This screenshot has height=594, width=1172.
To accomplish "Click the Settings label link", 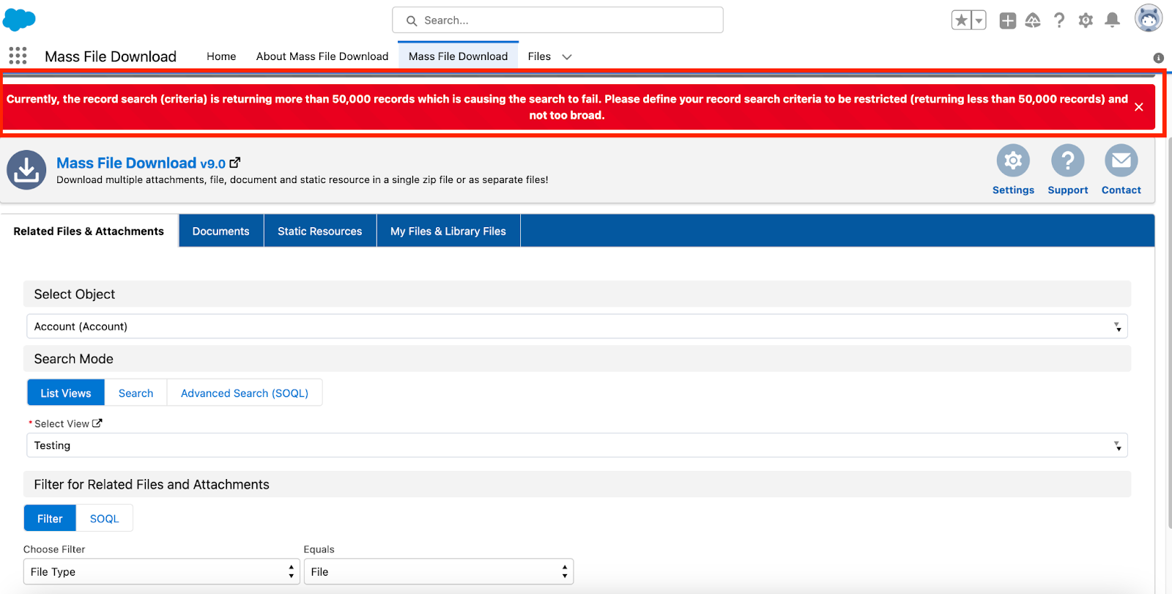I will click(x=1013, y=190).
